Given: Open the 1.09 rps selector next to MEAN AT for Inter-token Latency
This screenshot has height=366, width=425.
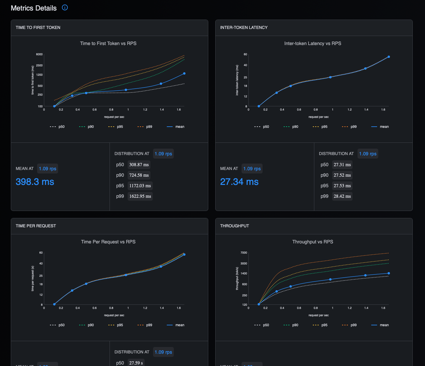Looking at the screenshot, I should click(252, 169).
